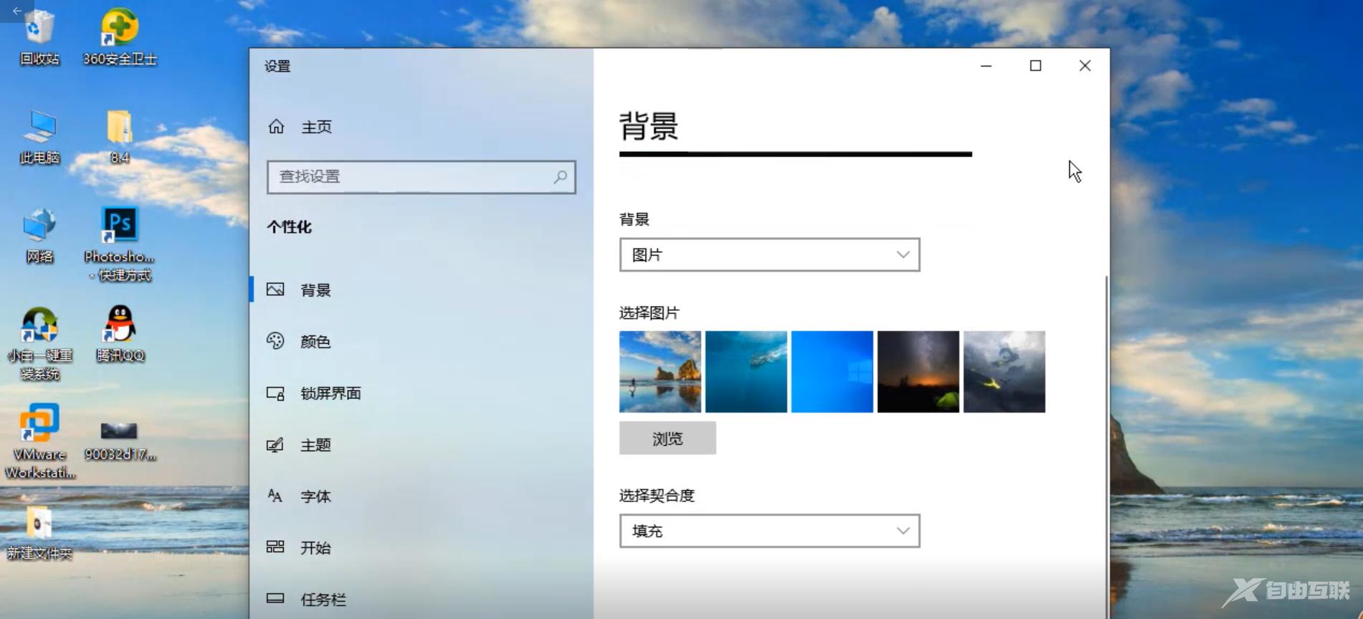1363x619 pixels.
Task: Switch to the 主题 settings page
Action: pyautogui.click(x=422, y=445)
